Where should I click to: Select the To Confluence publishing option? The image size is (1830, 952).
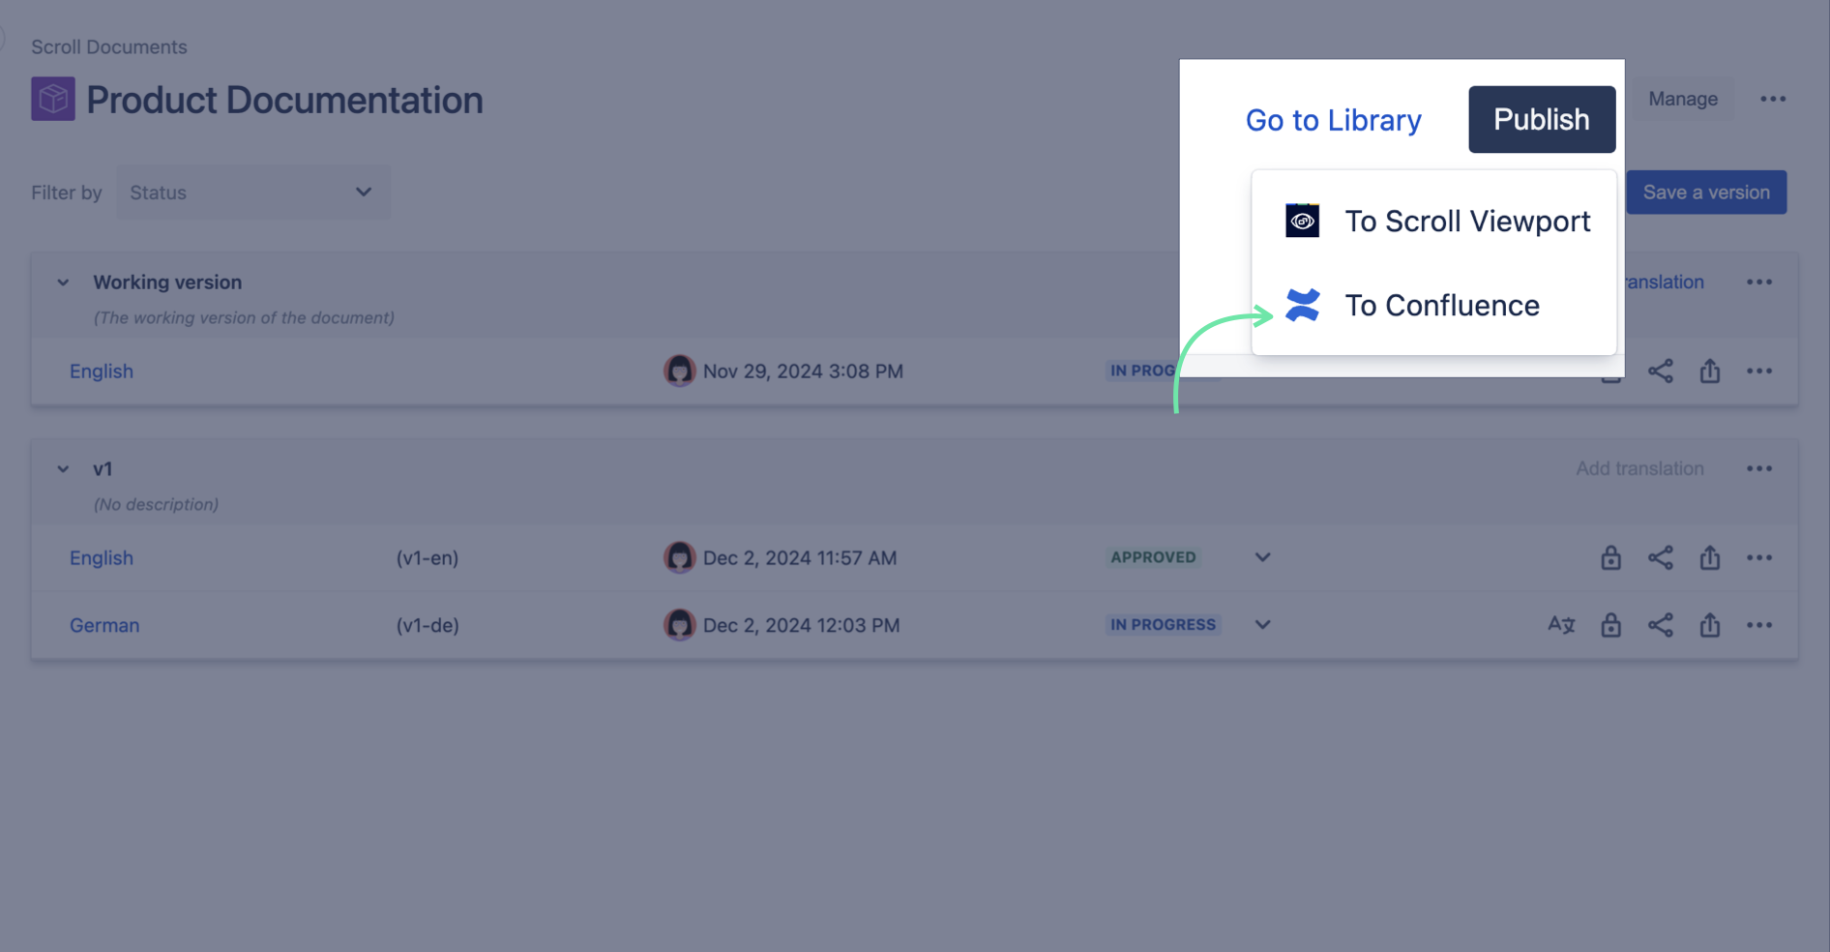coord(1442,305)
